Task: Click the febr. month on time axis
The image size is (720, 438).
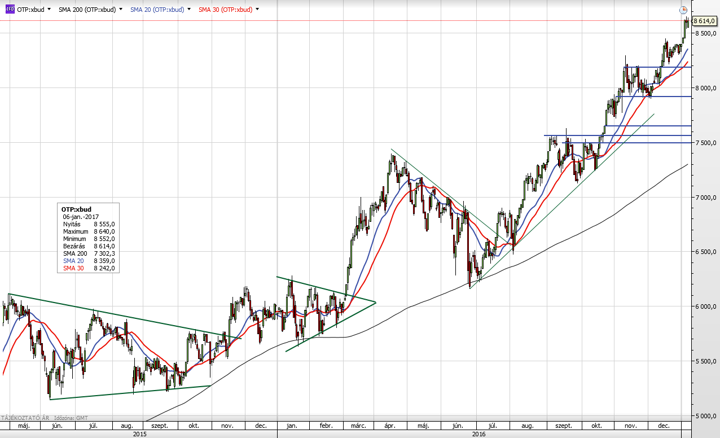Action: coord(327,425)
